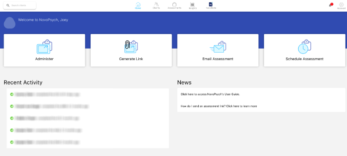Viewport: 347px width, 156px height.
Task: Click the Schedule Assessment clock icon
Action: [x=305, y=47]
